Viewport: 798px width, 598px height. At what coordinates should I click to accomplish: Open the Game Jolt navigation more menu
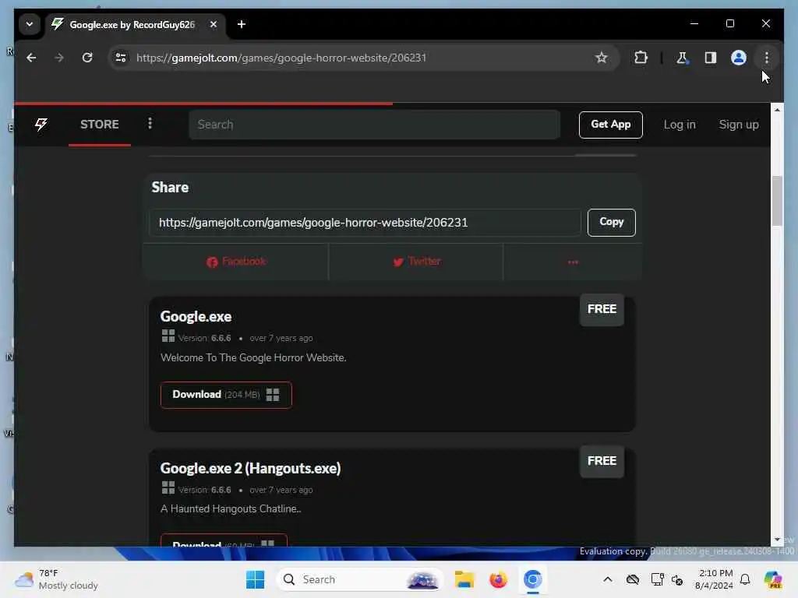[150, 124]
